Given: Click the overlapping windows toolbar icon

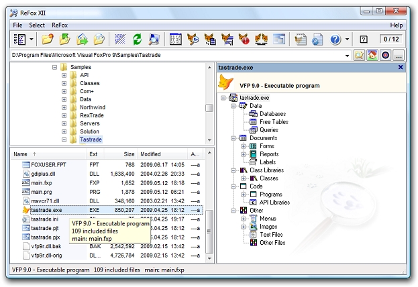Looking at the screenshot, I should 279,39.
